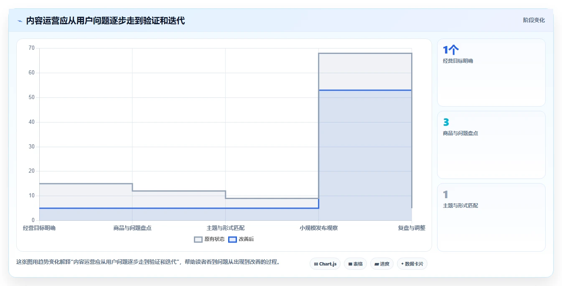Click the gray stepped line at value 68
Image resolution: width=562 pixels, height=286 pixels.
tap(365, 53)
